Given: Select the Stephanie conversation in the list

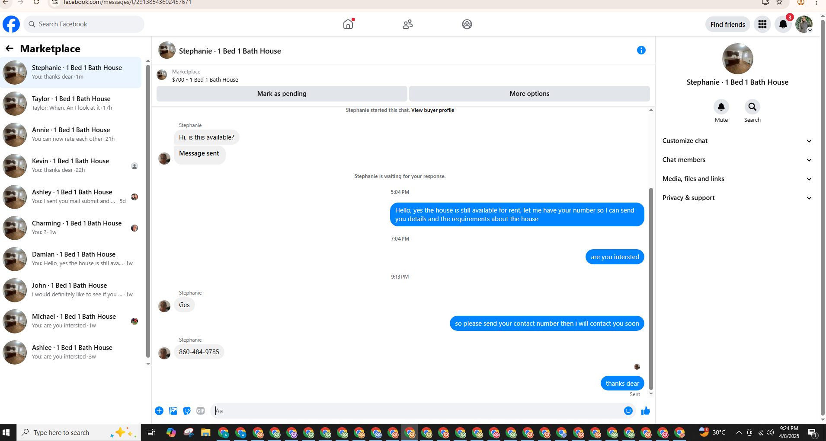Looking at the screenshot, I should point(71,73).
